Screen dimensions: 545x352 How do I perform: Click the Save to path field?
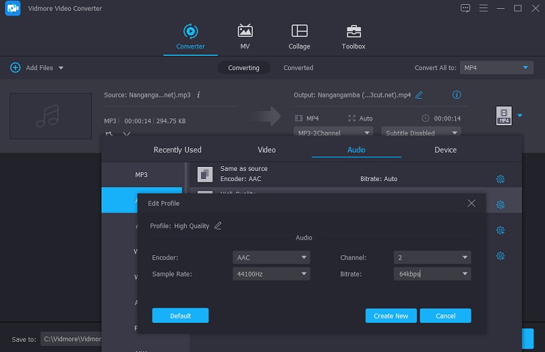pos(72,339)
